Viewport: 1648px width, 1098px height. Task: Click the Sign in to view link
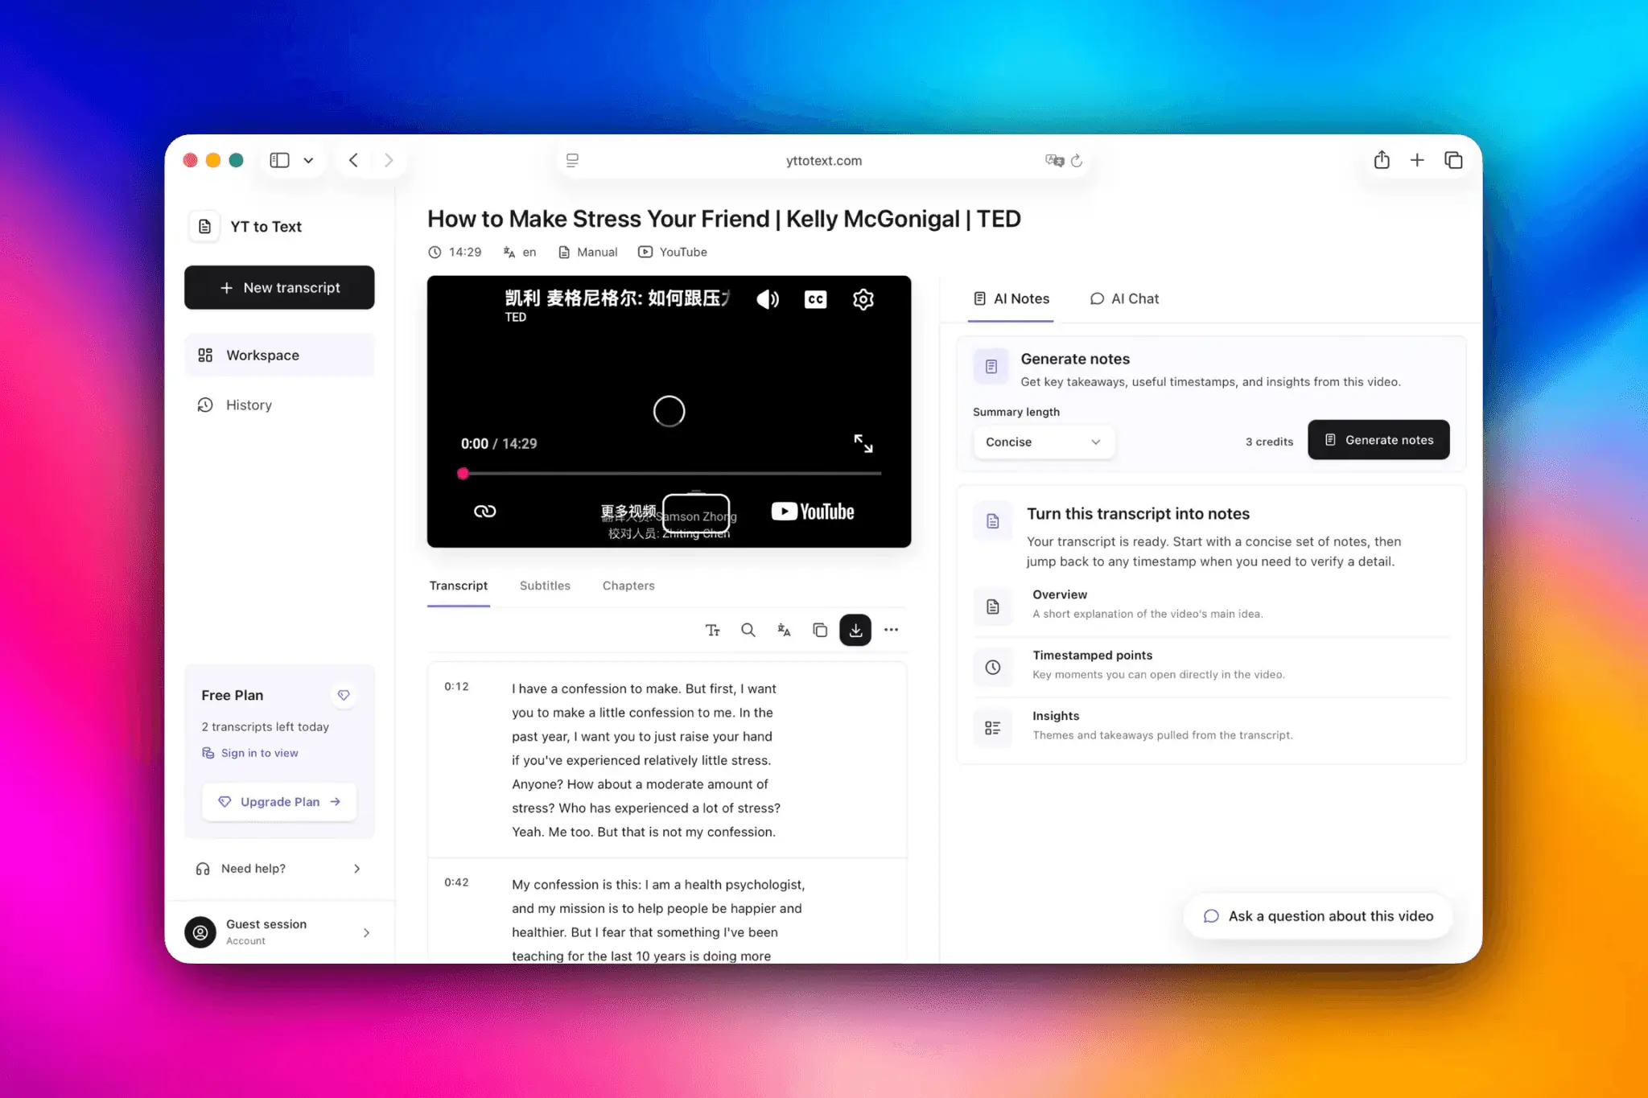(x=249, y=753)
